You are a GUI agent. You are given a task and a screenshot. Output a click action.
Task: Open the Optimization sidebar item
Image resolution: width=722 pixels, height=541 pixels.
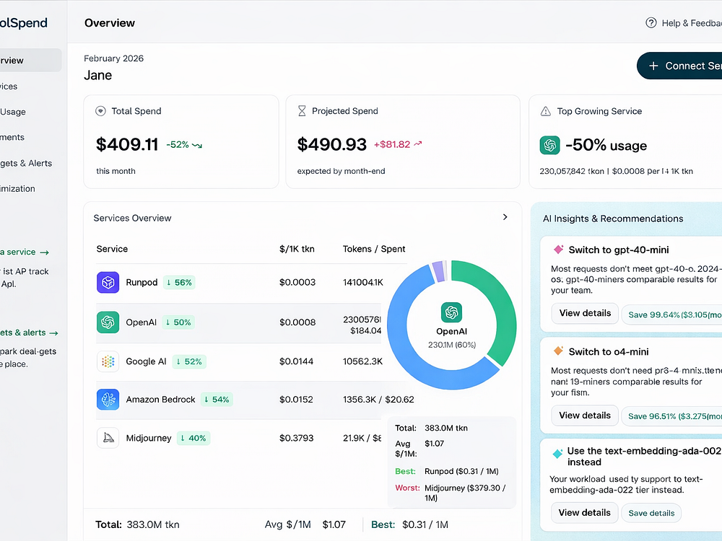[x=17, y=188]
